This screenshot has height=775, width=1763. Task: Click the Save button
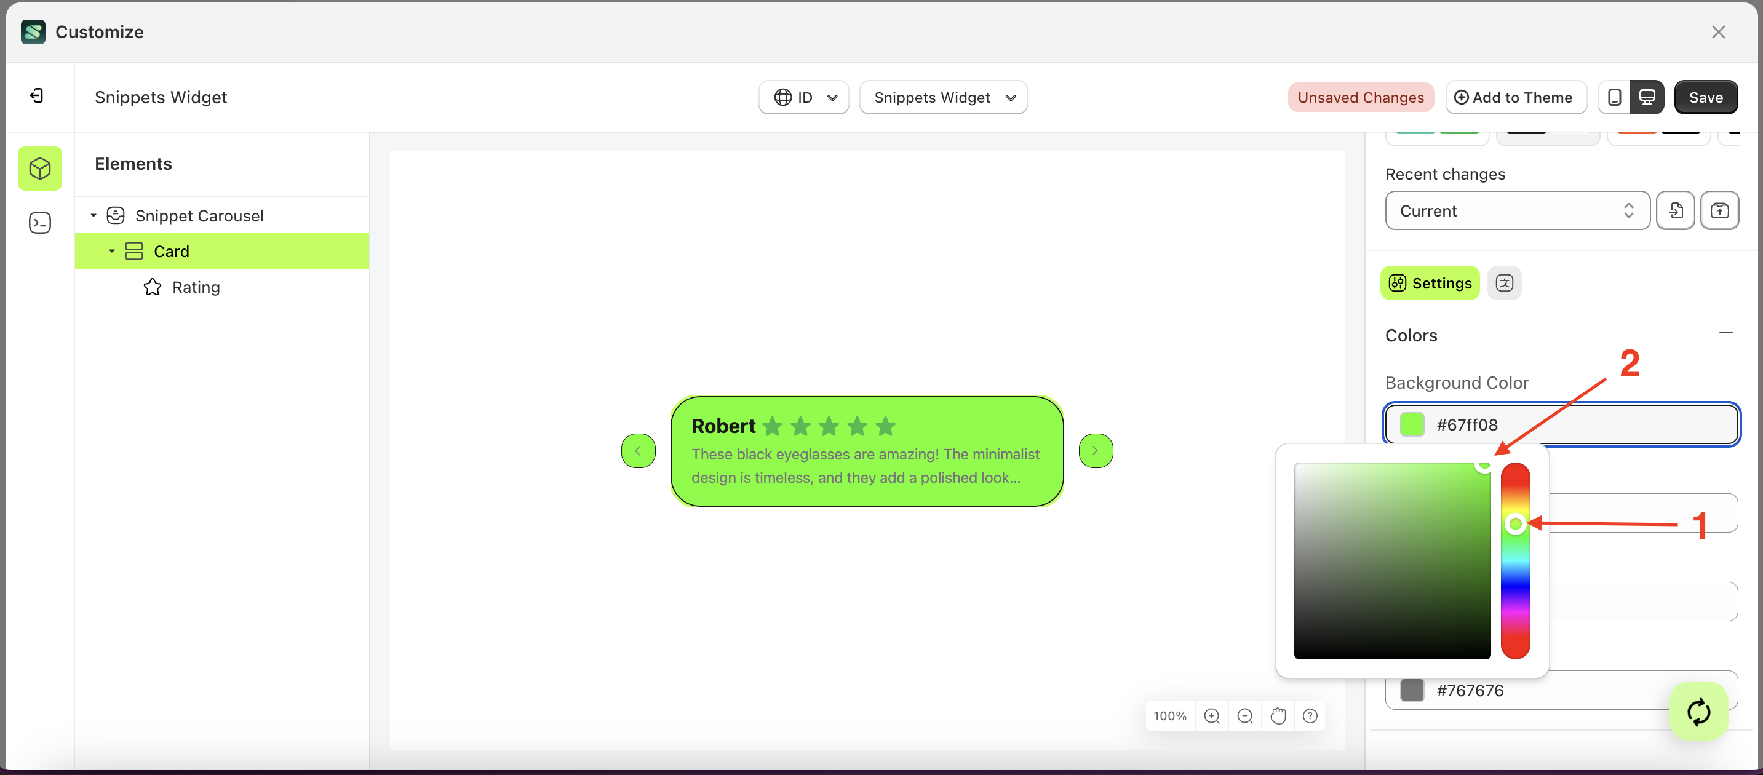1706,97
